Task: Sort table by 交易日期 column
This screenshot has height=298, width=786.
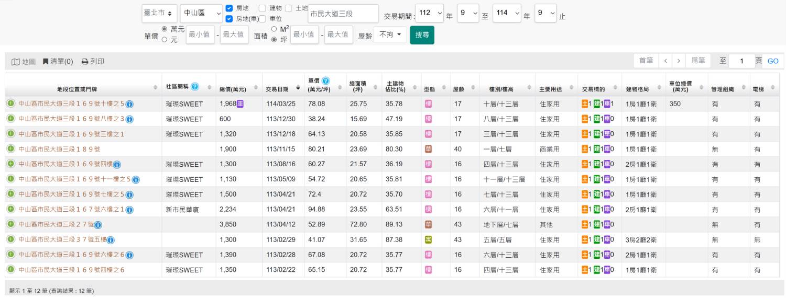Action: (x=282, y=89)
